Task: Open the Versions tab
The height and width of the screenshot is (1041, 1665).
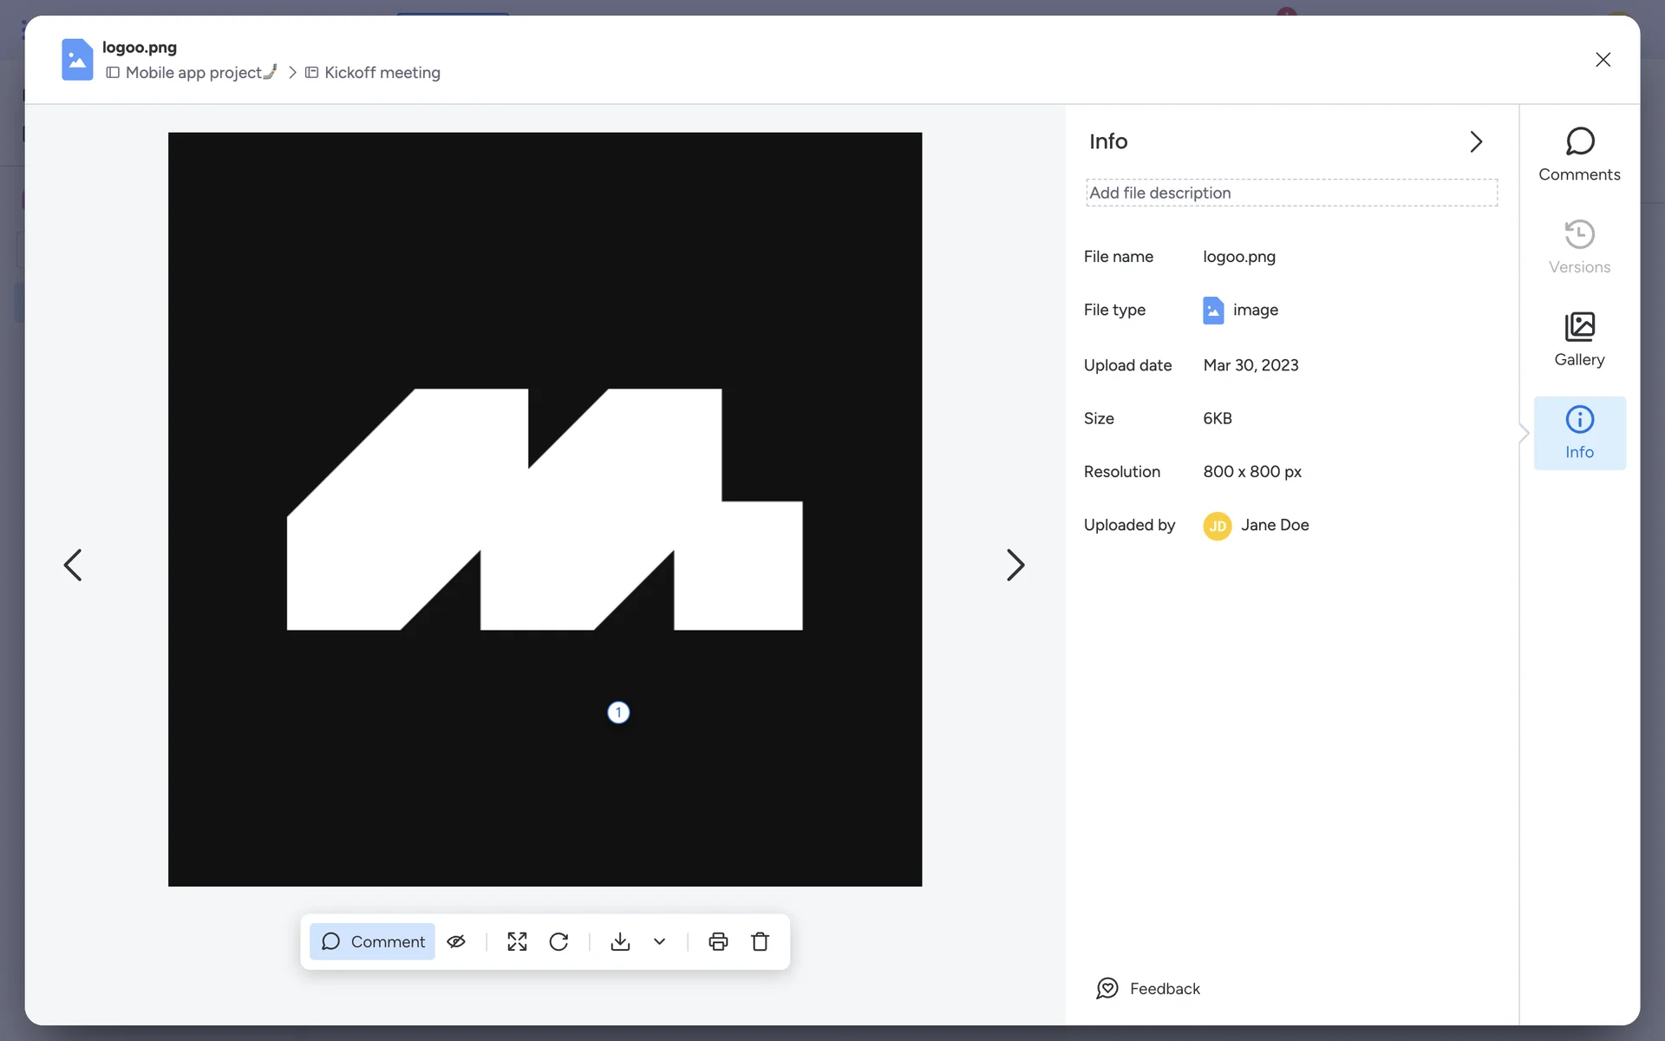Action: [1579, 247]
